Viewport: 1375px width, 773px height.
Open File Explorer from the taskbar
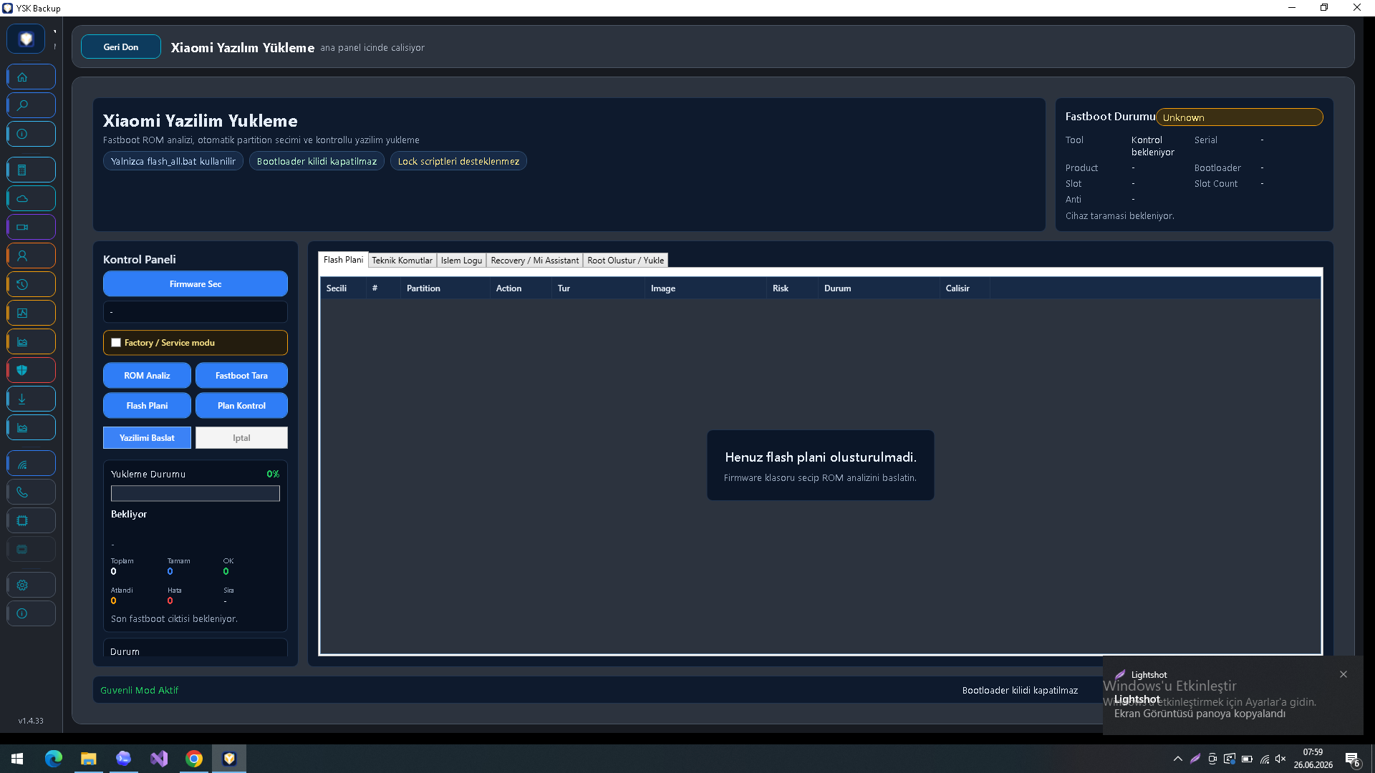(88, 759)
